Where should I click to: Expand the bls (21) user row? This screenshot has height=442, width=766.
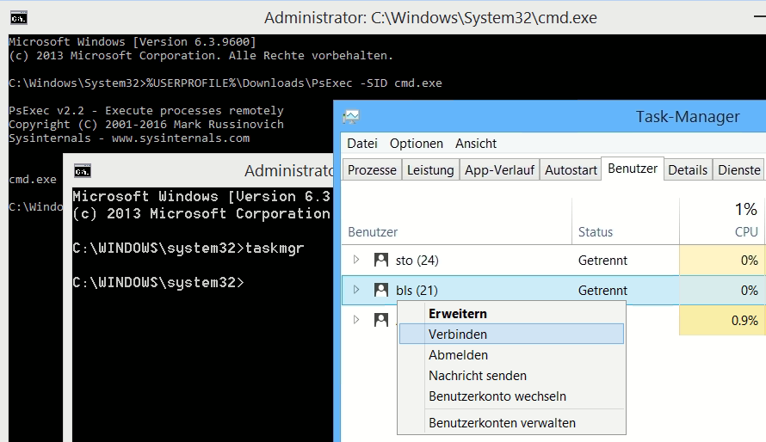click(x=356, y=290)
